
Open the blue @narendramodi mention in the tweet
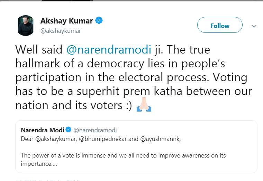click(109, 49)
